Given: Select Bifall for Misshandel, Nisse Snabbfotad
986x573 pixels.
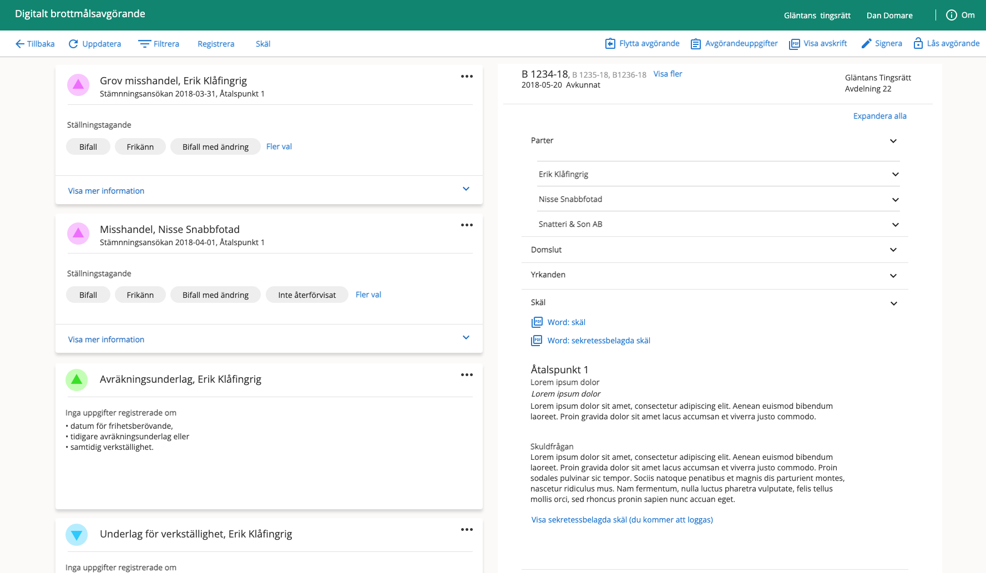Looking at the screenshot, I should click(88, 295).
